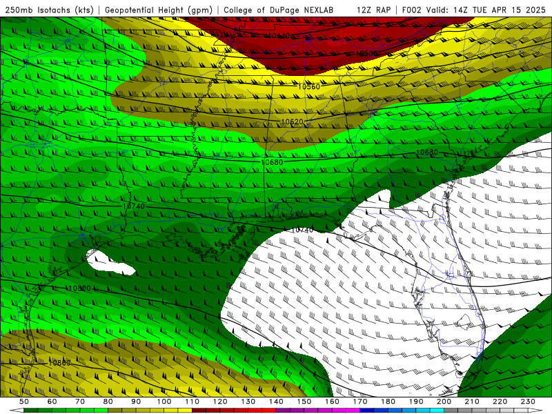This screenshot has height=414, width=552.
Task: Click the '160' color scale label
Action: pos(332,402)
